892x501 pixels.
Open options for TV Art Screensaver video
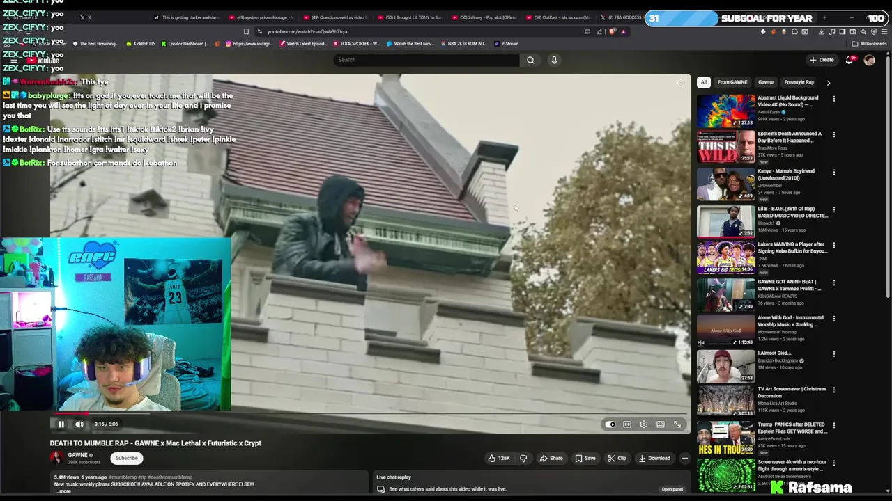[833, 390]
